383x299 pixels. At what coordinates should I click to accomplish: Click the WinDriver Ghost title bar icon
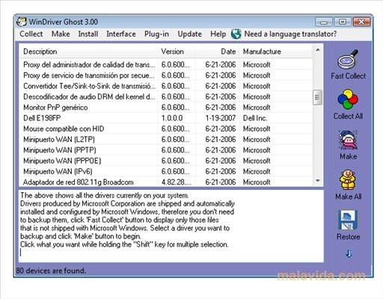22,22
